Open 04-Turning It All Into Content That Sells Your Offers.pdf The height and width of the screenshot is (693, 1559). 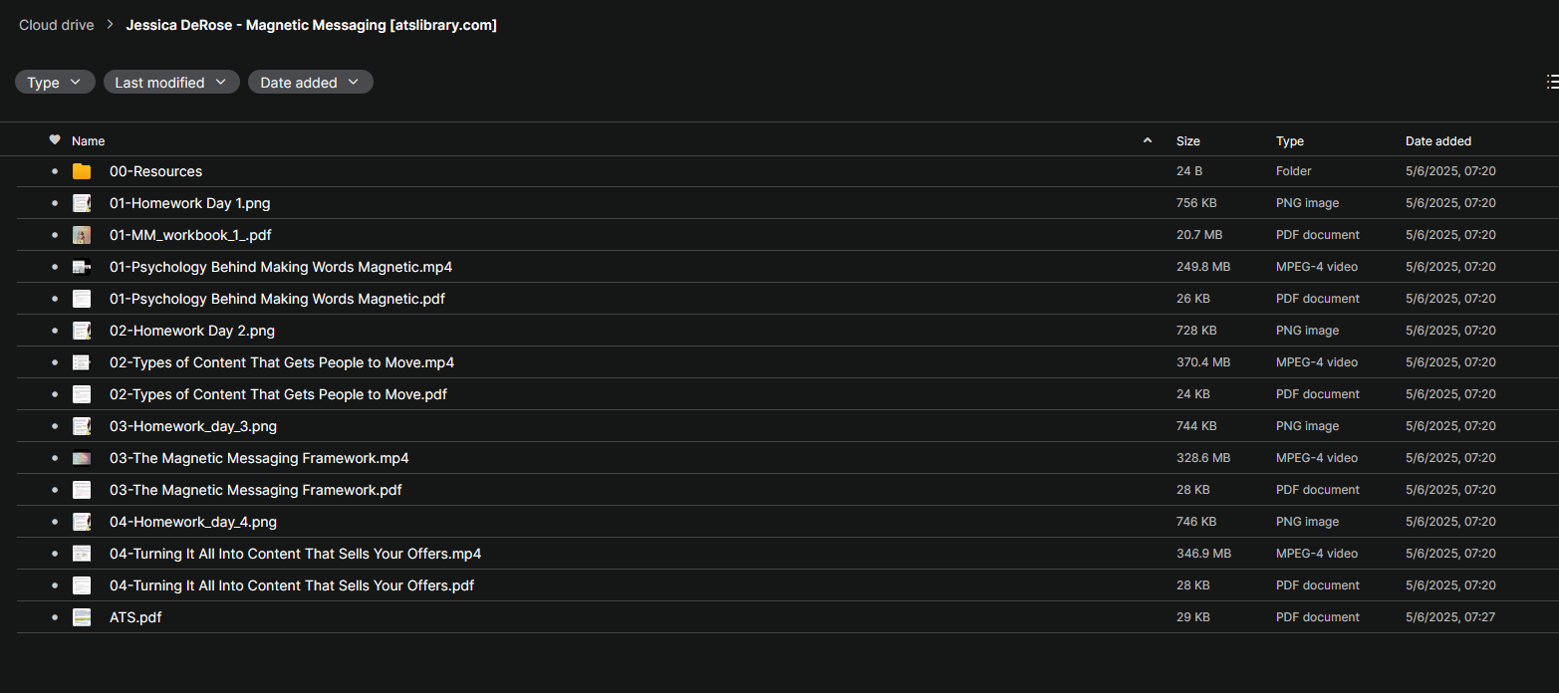coord(292,585)
